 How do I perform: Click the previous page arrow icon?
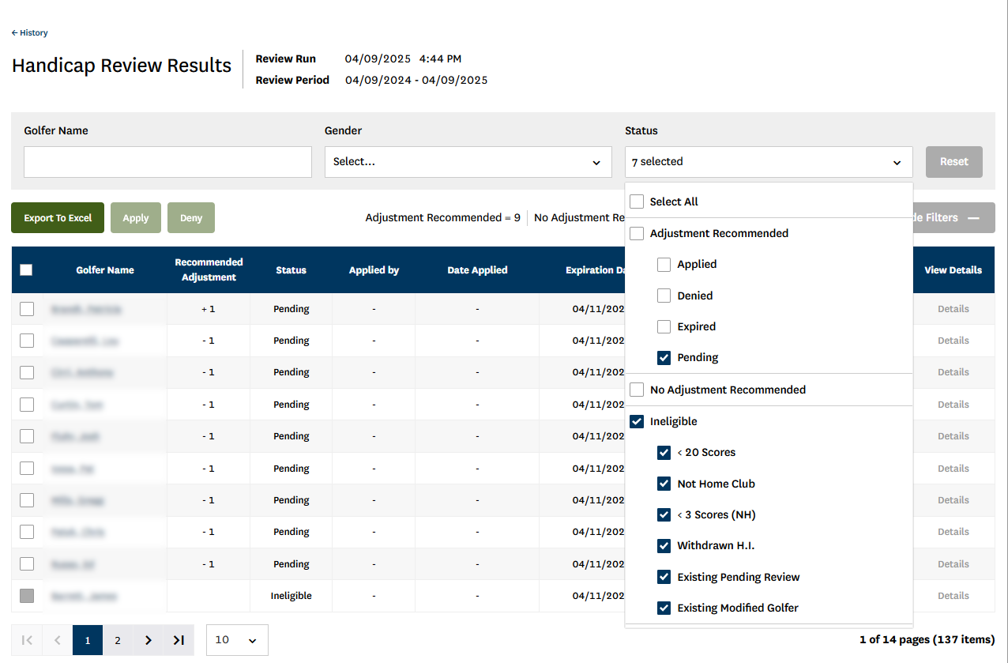pyautogui.click(x=57, y=640)
